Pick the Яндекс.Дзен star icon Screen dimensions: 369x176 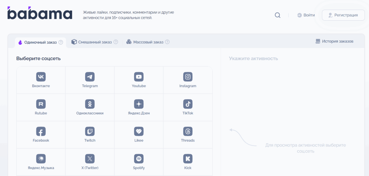[x=139, y=104]
